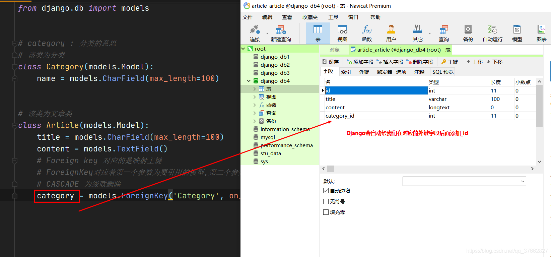Click 删除字段 delete field
Image resolution: width=551 pixels, height=257 pixels.
pyautogui.click(x=419, y=62)
